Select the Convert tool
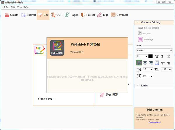 click(x=28, y=15)
